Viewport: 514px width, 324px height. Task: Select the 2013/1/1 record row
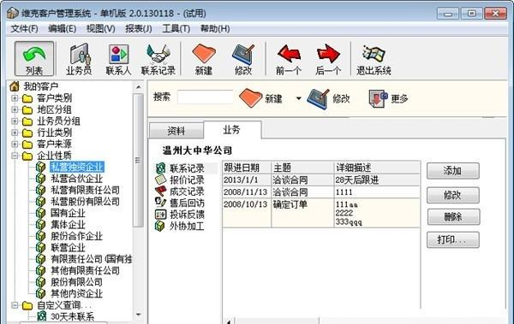(x=321, y=180)
